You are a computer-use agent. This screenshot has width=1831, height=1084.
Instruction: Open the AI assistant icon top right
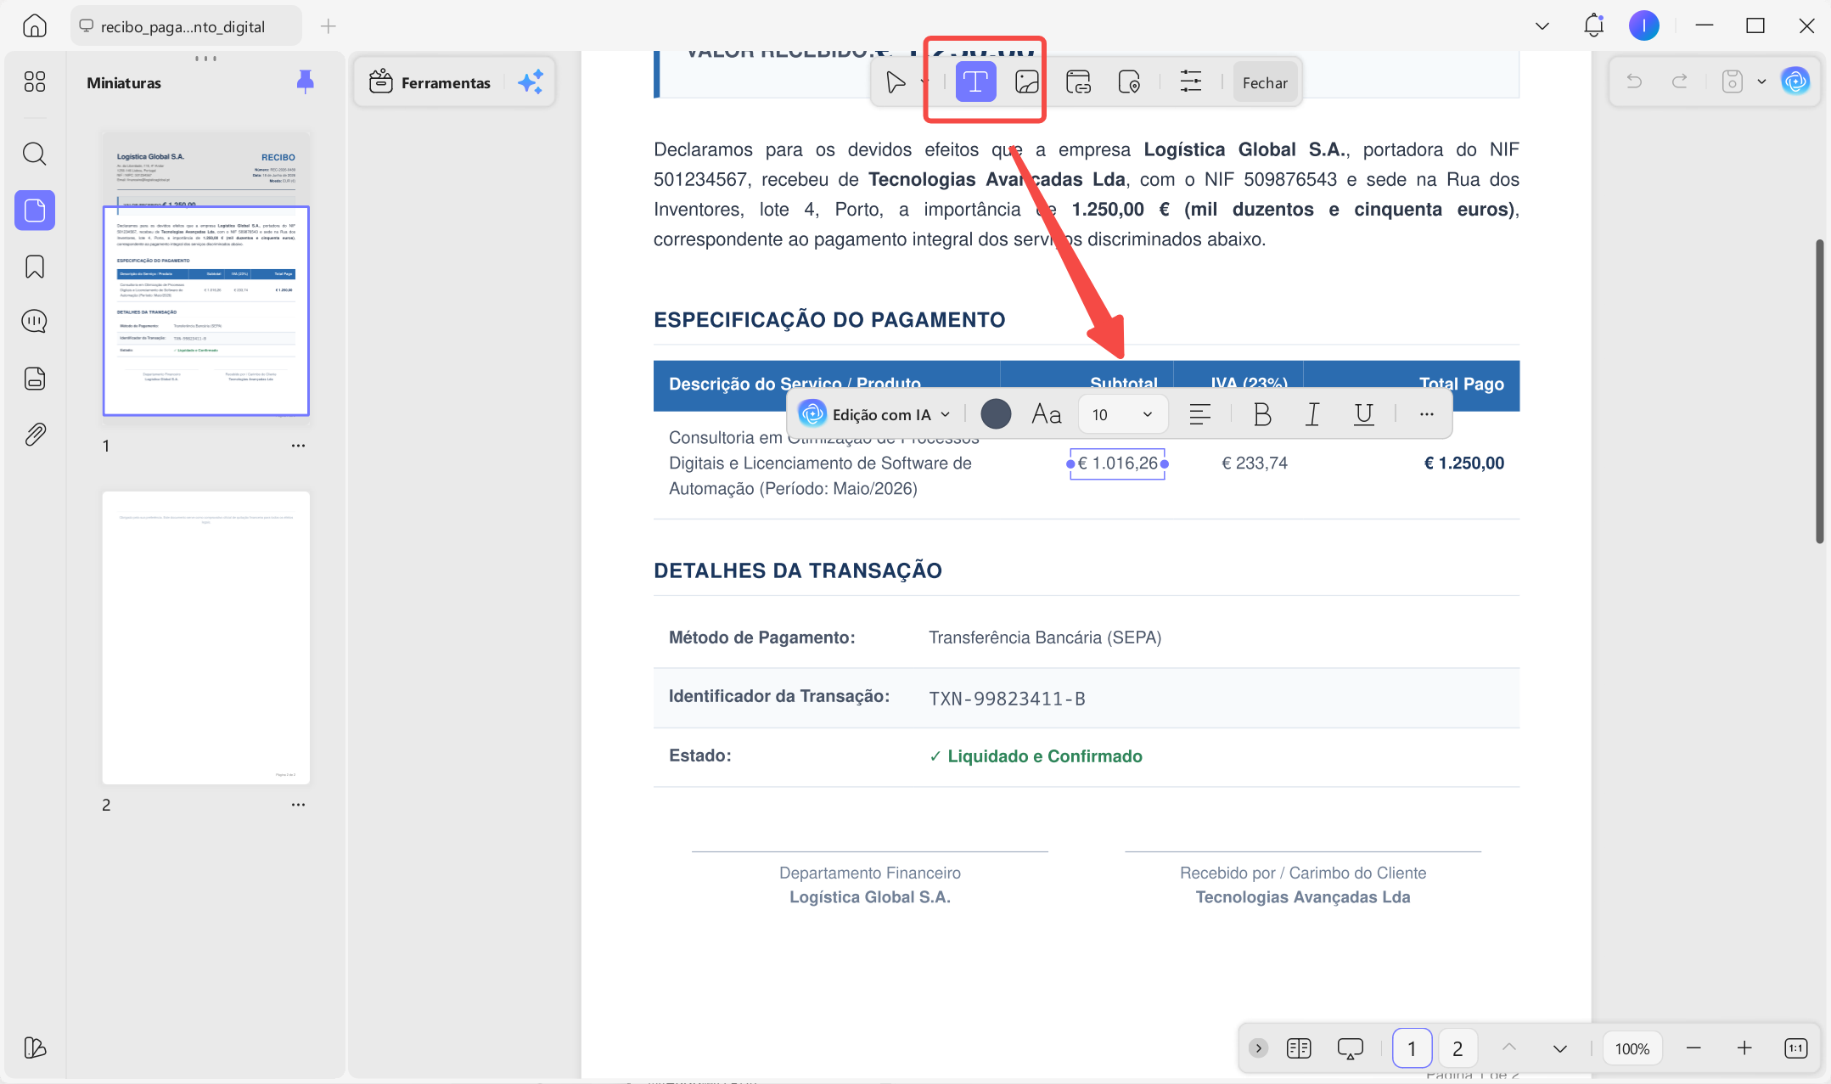1795,81
